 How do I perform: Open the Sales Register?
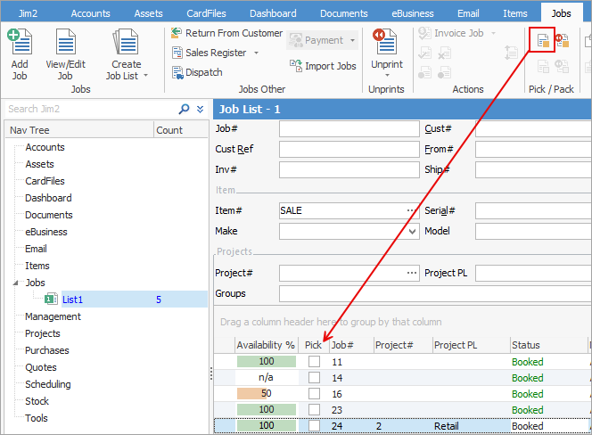coord(210,53)
